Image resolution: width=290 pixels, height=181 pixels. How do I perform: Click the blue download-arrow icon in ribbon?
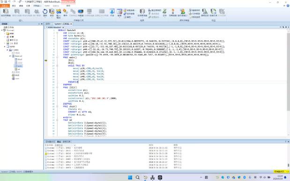coord(112,11)
